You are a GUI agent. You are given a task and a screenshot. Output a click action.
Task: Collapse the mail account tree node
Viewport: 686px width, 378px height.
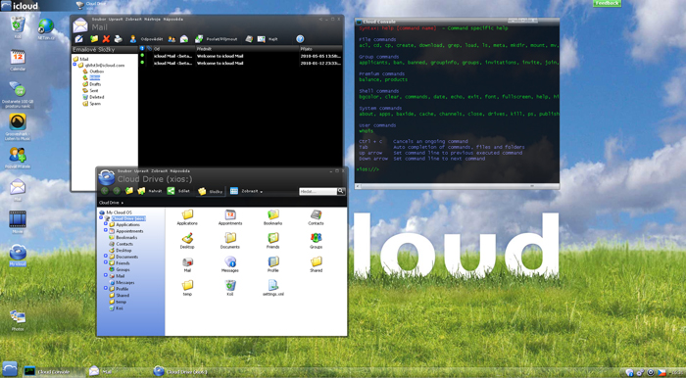click(x=74, y=65)
